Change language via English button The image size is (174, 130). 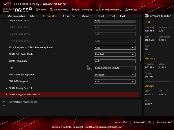[x=41, y=10]
